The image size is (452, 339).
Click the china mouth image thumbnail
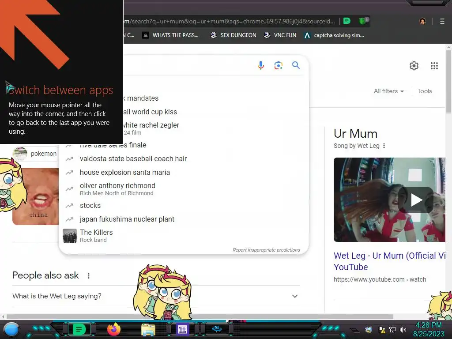[35, 196]
